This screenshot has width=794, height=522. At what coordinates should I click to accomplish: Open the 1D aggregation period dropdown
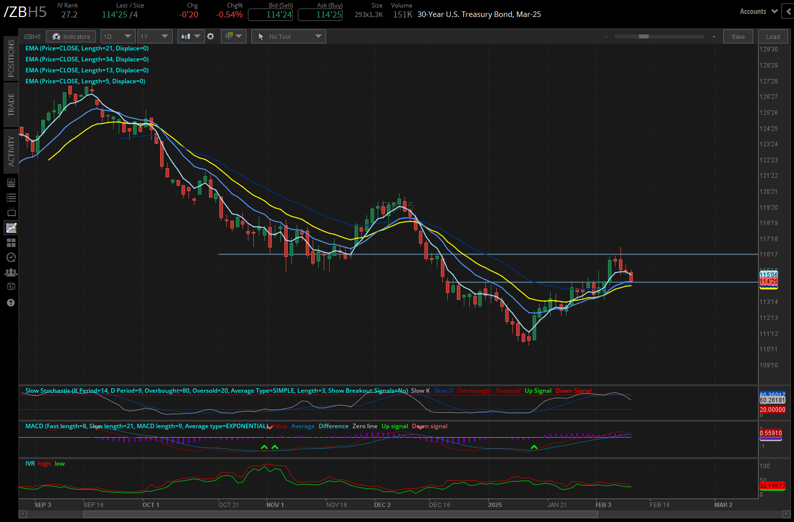coord(118,36)
